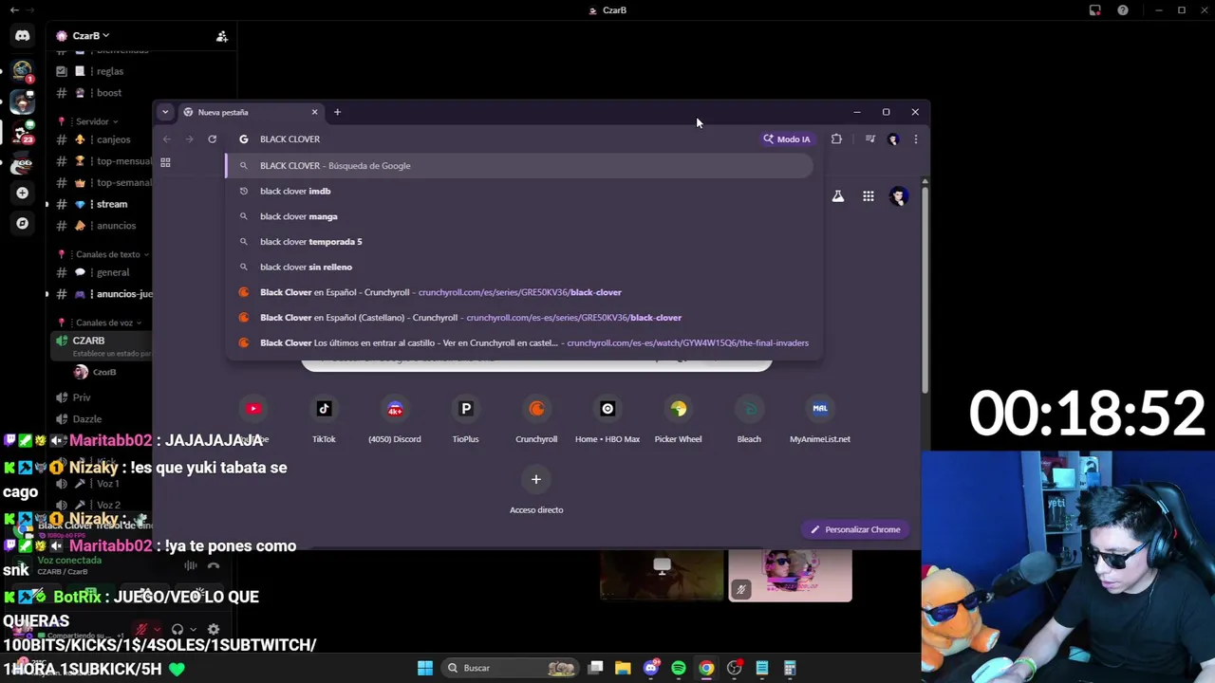This screenshot has width=1215, height=683.
Task: Open the Chrome apps grid shortcut in the bookmarks bar
Action: coord(165,162)
